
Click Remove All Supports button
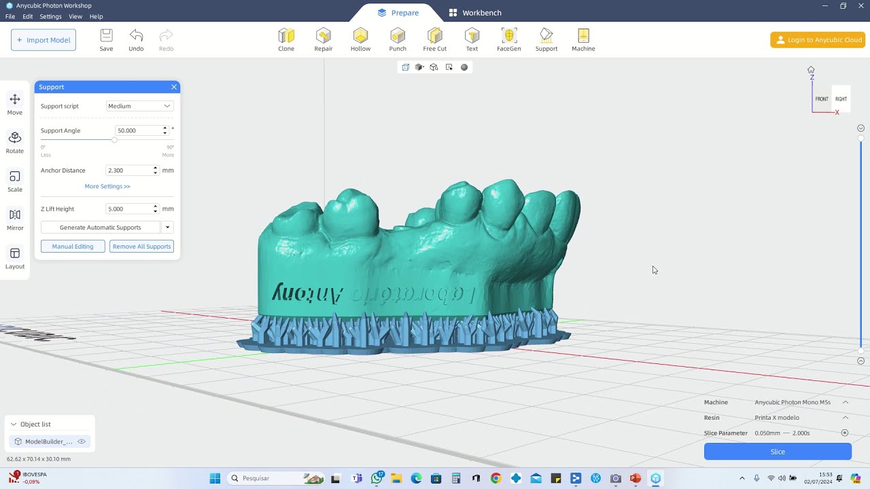[x=141, y=247]
